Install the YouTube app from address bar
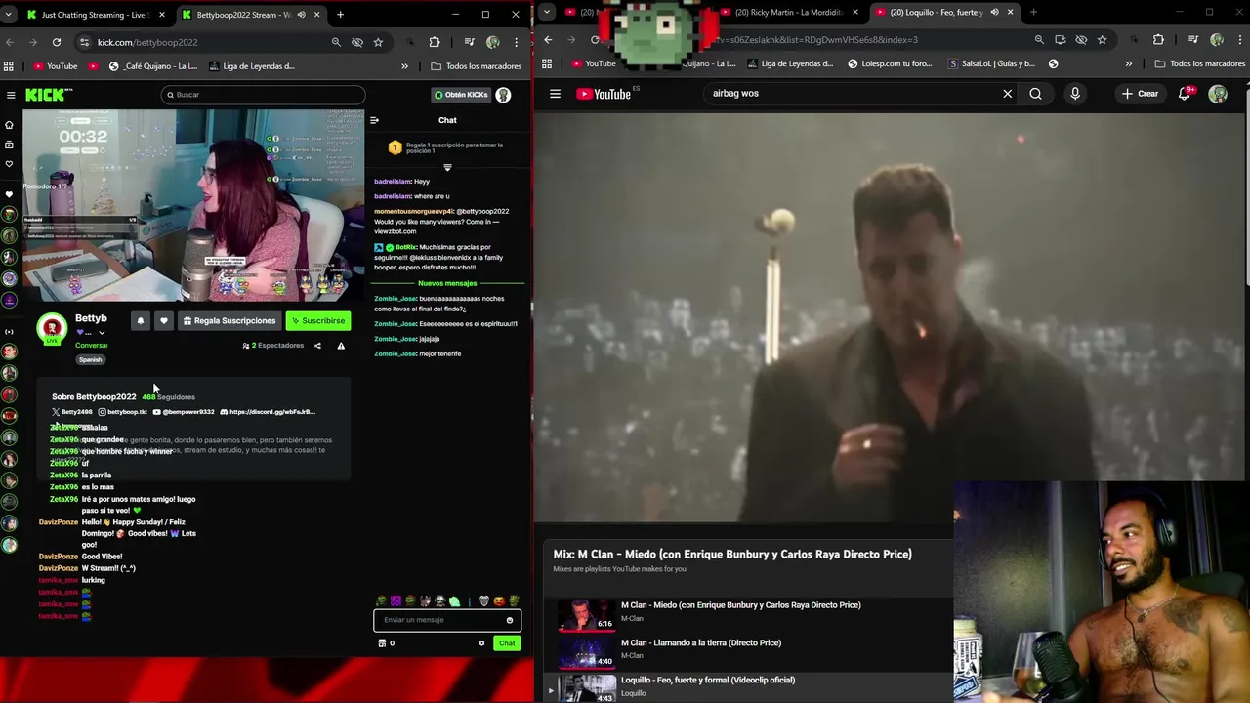This screenshot has width=1250, height=703. tap(1061, 39)
